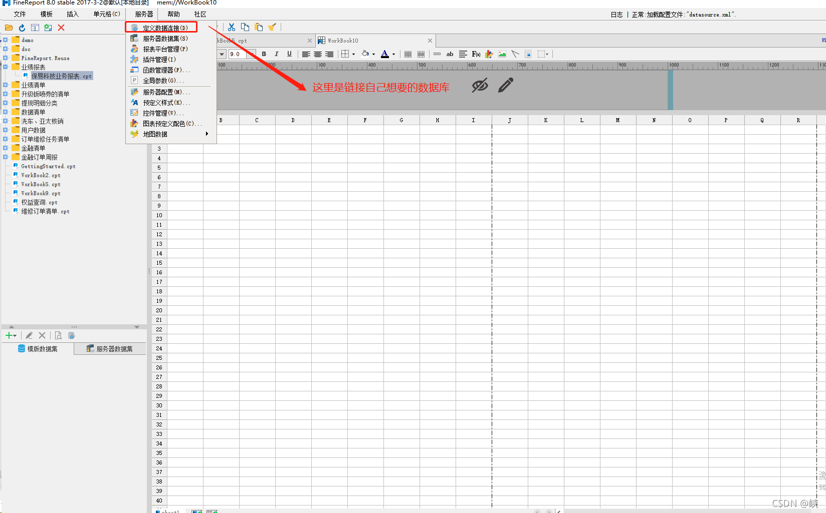826x513 pixels.
Task: Click the format painter brush icon
Action: pyautogui.click(x=272, y=28)
